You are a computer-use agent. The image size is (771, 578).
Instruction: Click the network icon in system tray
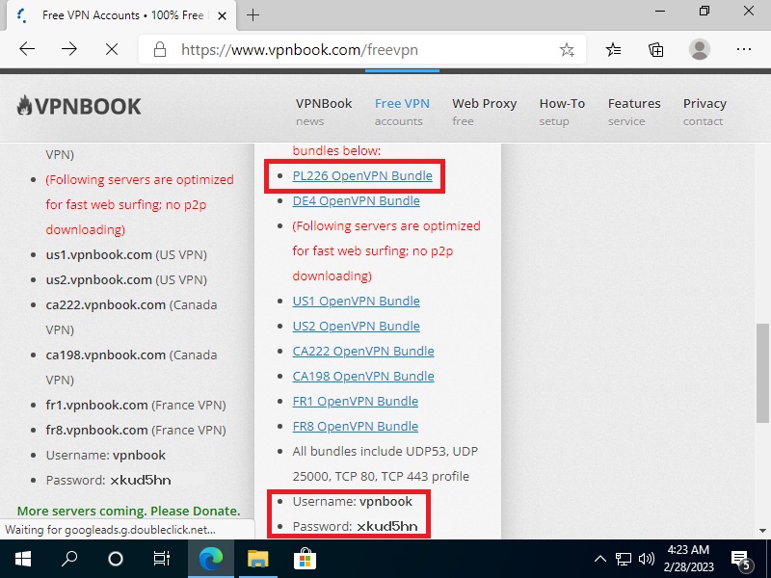coord(623,558)
